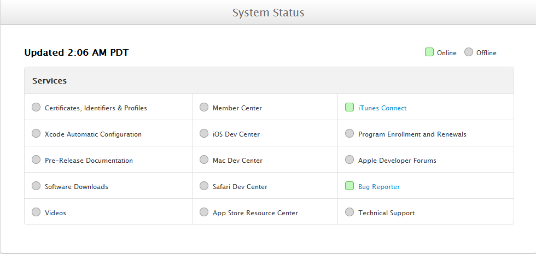The height and width of the screenshot is (254, 536).
Task: Click the gray dot beside Technical Support
Action: [x=349, y=212]
